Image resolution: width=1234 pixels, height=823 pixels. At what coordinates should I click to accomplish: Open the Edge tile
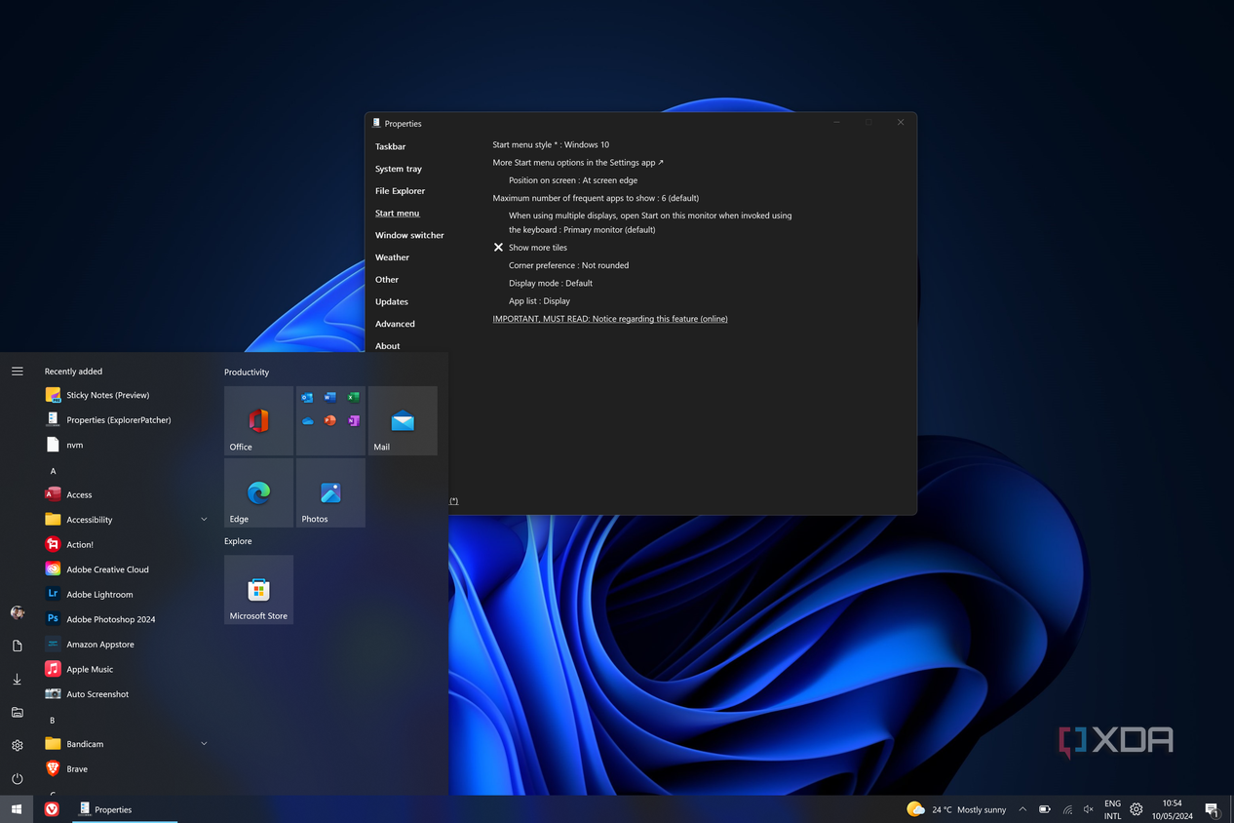coord(258,493)
